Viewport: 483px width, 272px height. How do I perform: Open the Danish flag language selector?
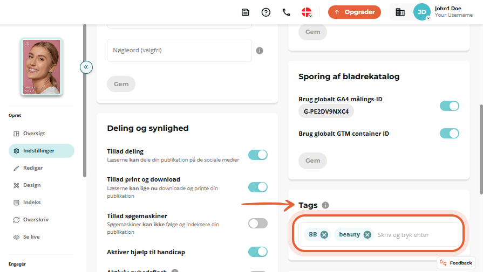(x=307, y=12)
